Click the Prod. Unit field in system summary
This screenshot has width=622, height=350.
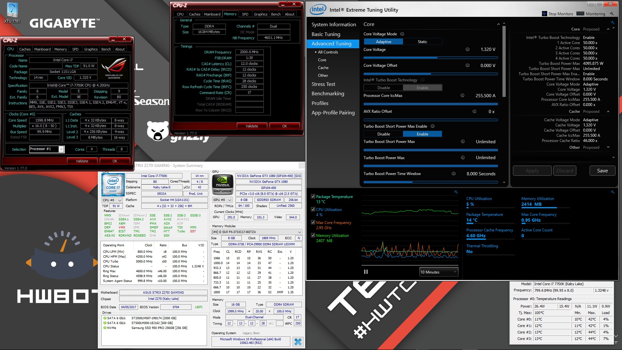pyautogui.click(x=196, y=194)
